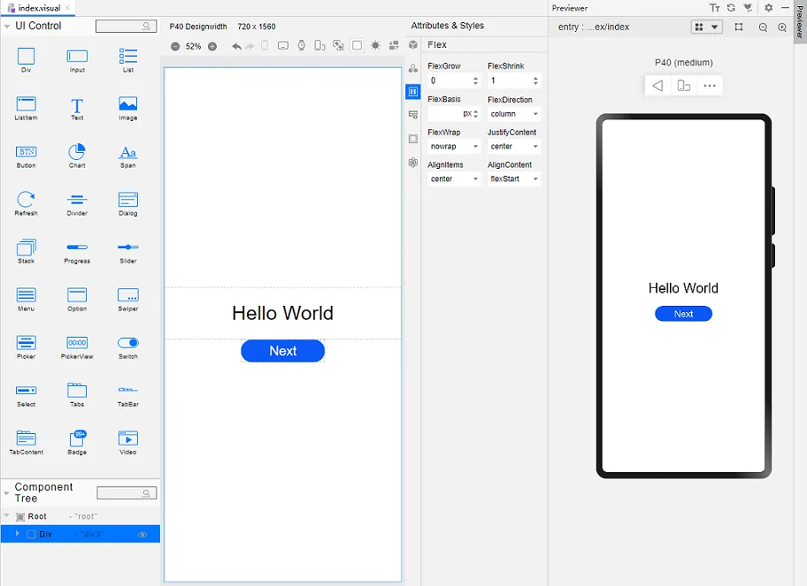
Task: Zoom in the Previewer
Action: click(x=782, y=27)
